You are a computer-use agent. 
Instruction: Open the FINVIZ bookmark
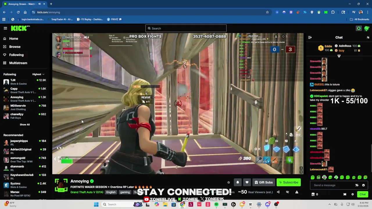pos(114,19)
